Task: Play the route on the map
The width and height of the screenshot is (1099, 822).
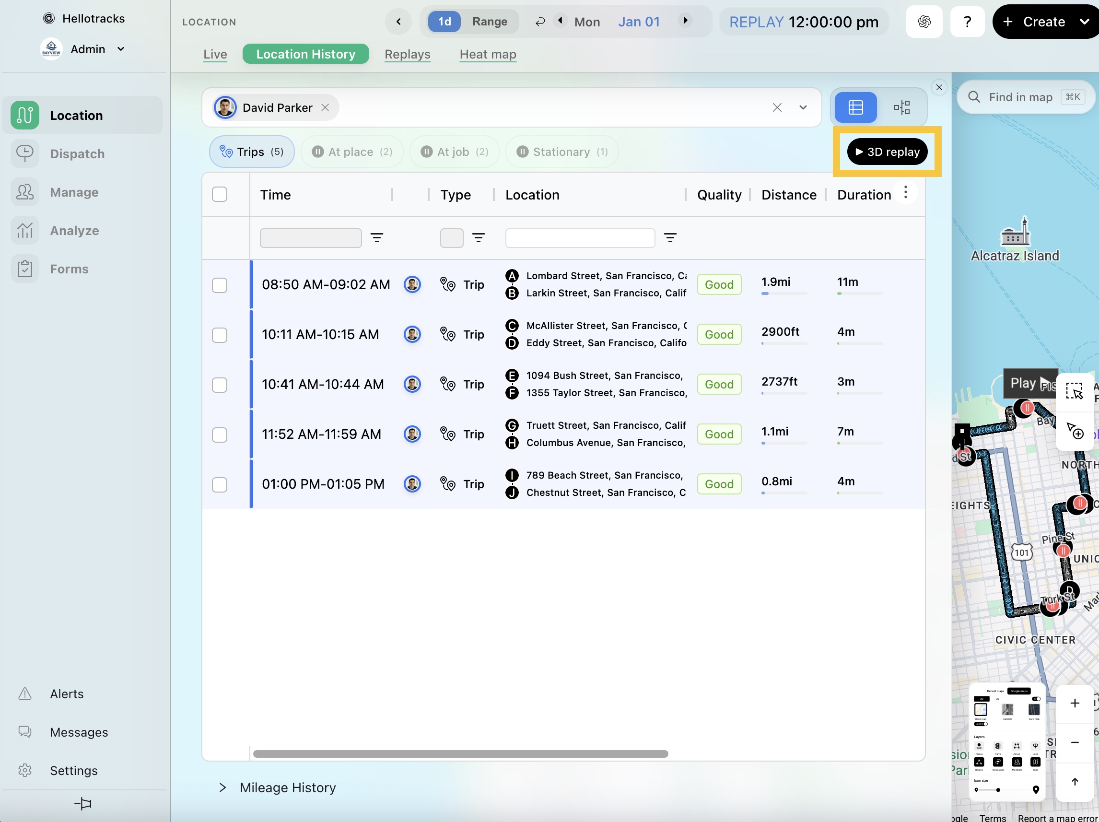Action: pyautogui.click(x=1030, y=383)
